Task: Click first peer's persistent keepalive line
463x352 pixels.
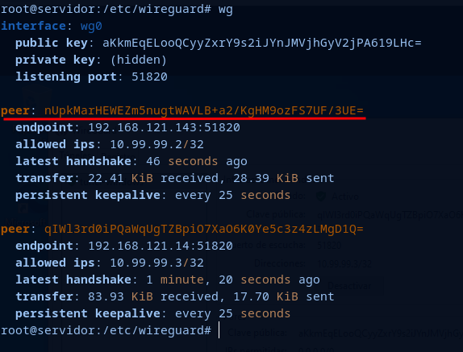Action: point(153,195)
